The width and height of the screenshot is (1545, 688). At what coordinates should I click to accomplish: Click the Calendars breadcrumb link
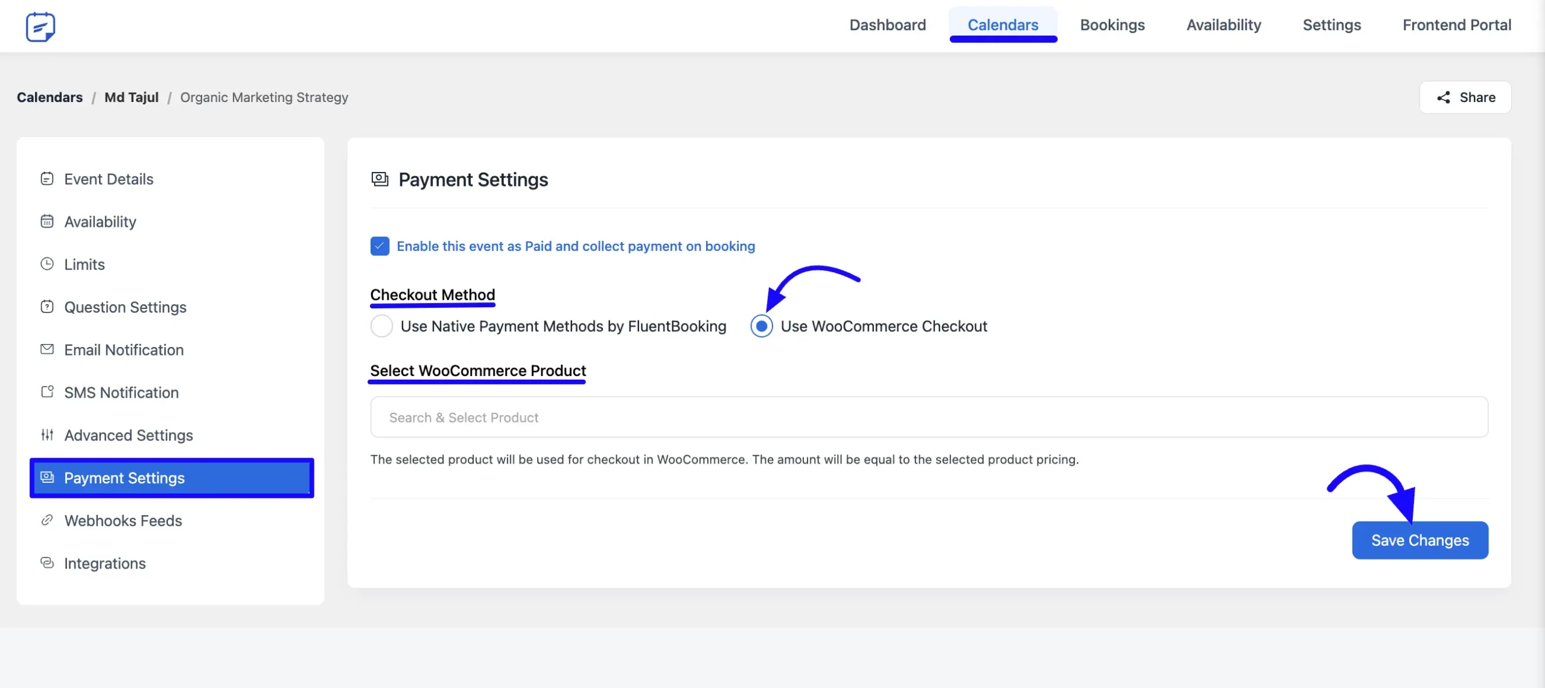point(49,98)
